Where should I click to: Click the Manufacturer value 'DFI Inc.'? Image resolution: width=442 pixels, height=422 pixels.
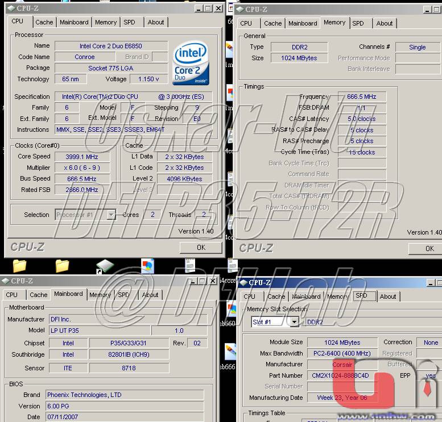[x=128, y=320]
